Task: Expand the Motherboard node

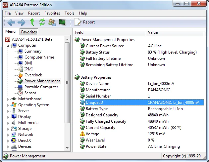Action: tap(8, 99)
